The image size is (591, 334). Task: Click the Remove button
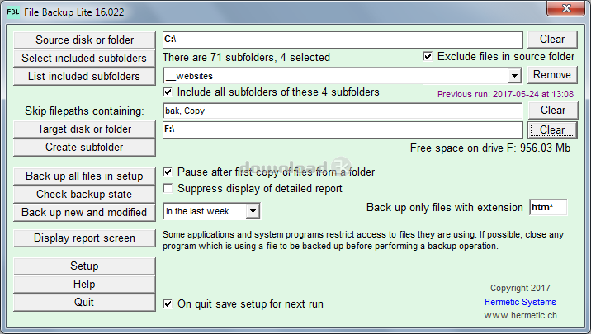pos(552,75)
